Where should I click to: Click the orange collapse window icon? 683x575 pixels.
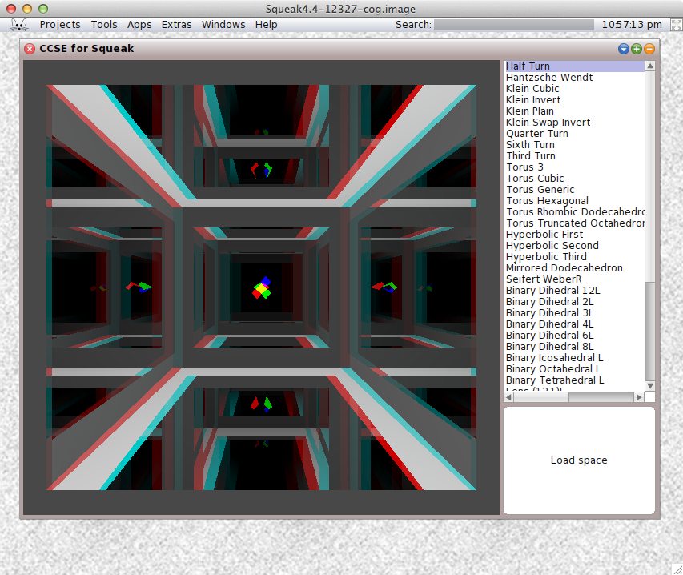pyautogui.click(x=649, y=49)
